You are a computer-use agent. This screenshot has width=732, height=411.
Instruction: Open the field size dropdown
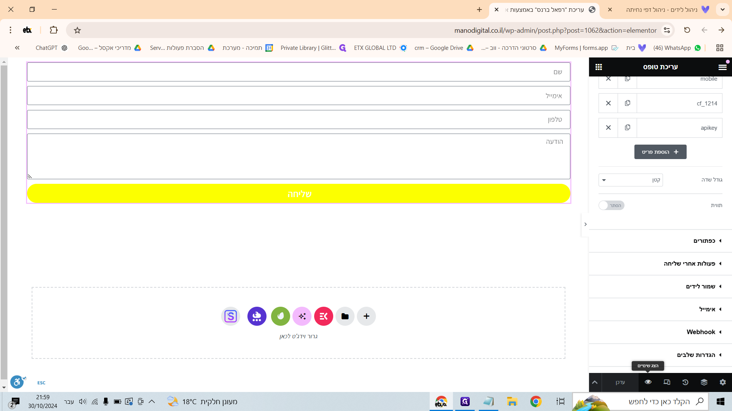[631, 180]
